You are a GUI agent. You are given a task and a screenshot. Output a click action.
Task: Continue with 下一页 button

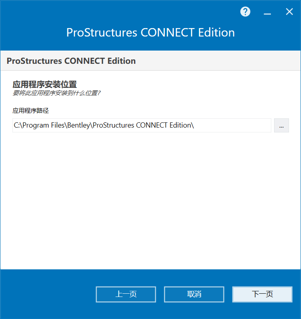click(262, 295)
